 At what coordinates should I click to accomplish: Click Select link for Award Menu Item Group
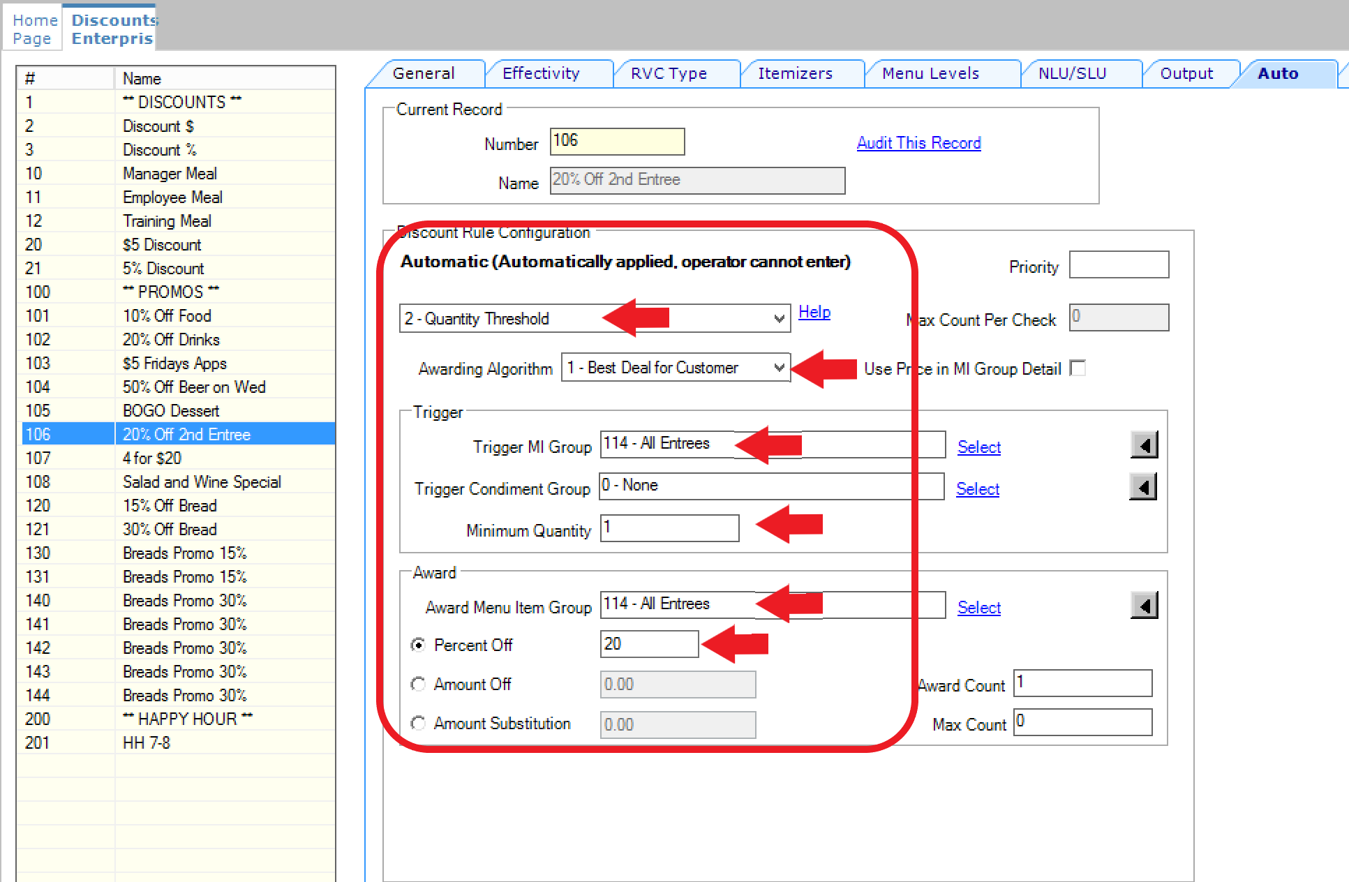[978, 608]
